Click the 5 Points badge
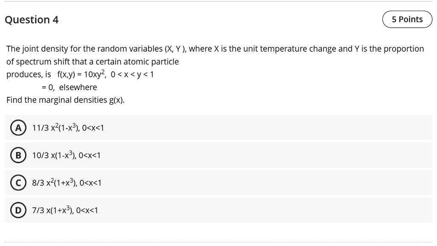This screenshot has height=246, width=437. [407, 19]
